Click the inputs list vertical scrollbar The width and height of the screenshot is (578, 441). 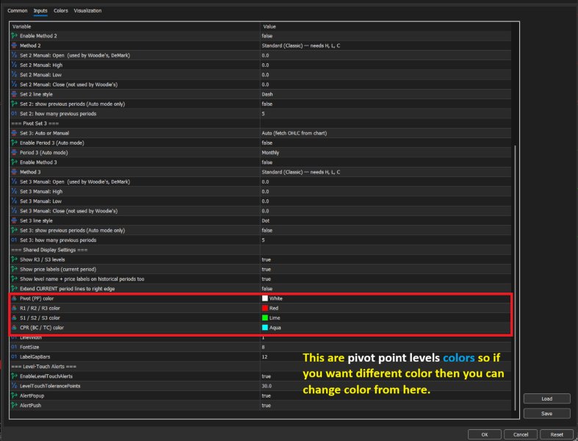click(x=516, y=277)
